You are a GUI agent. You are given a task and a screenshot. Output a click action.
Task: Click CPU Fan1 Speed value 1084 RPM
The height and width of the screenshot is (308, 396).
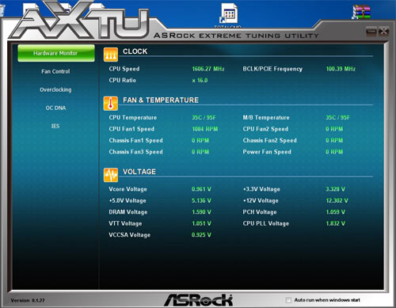pos(205,129)
